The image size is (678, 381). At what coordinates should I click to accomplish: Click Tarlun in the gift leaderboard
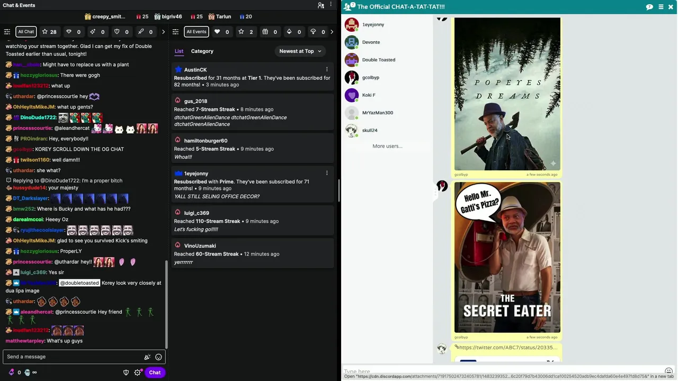coord(223,16)
